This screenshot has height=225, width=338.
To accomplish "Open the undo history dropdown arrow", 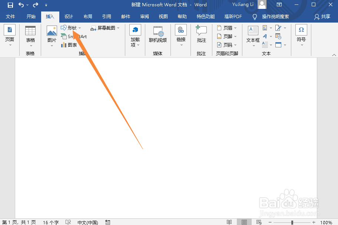I will (x=27, y=5).
